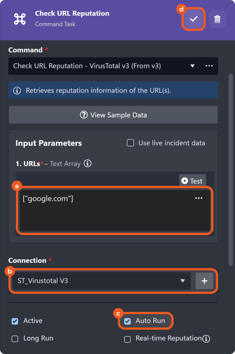The width and height of the screenshot is (235, 354).
Task: Delete the task using trash icon
Action: 217,19
